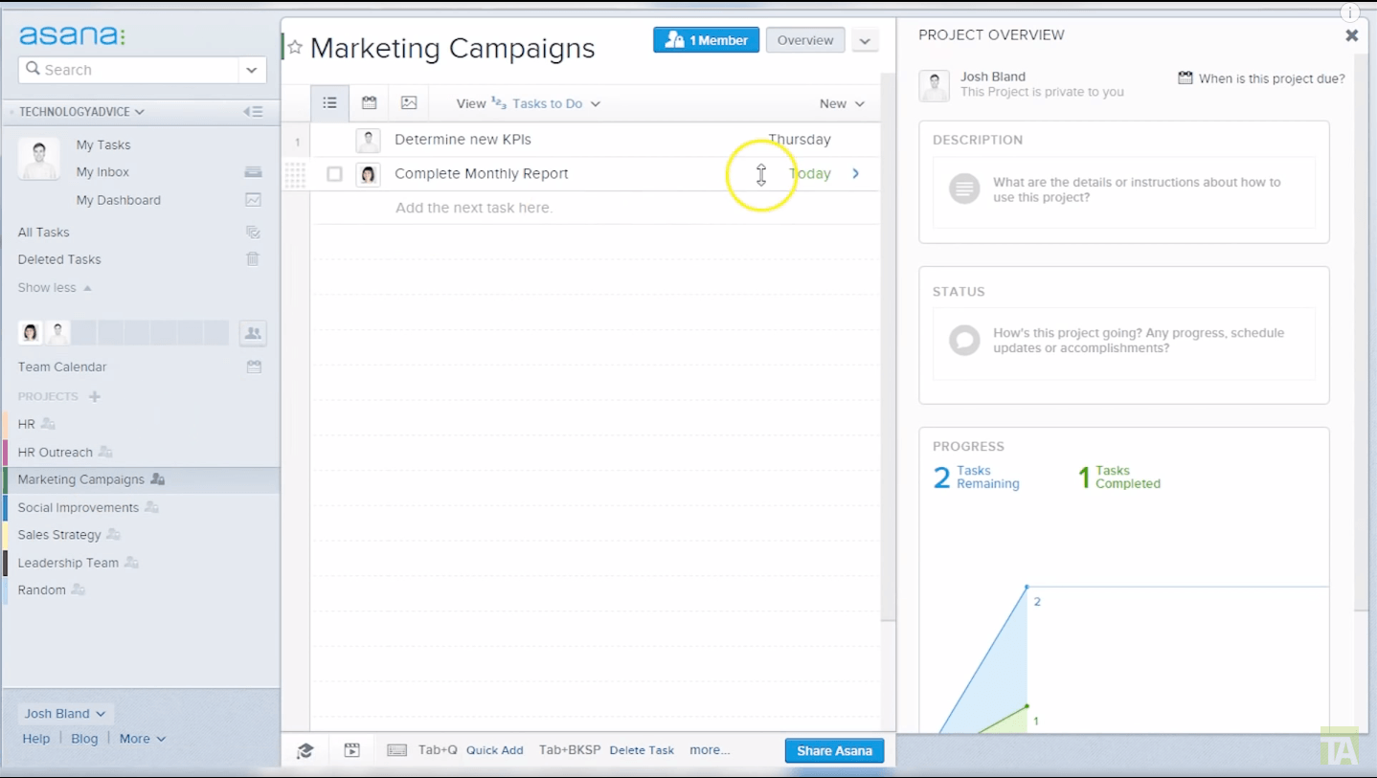This screenshot has width=1377, height=778.
Task: Click the info icon at top right corner
Action: click(1349, 13)
